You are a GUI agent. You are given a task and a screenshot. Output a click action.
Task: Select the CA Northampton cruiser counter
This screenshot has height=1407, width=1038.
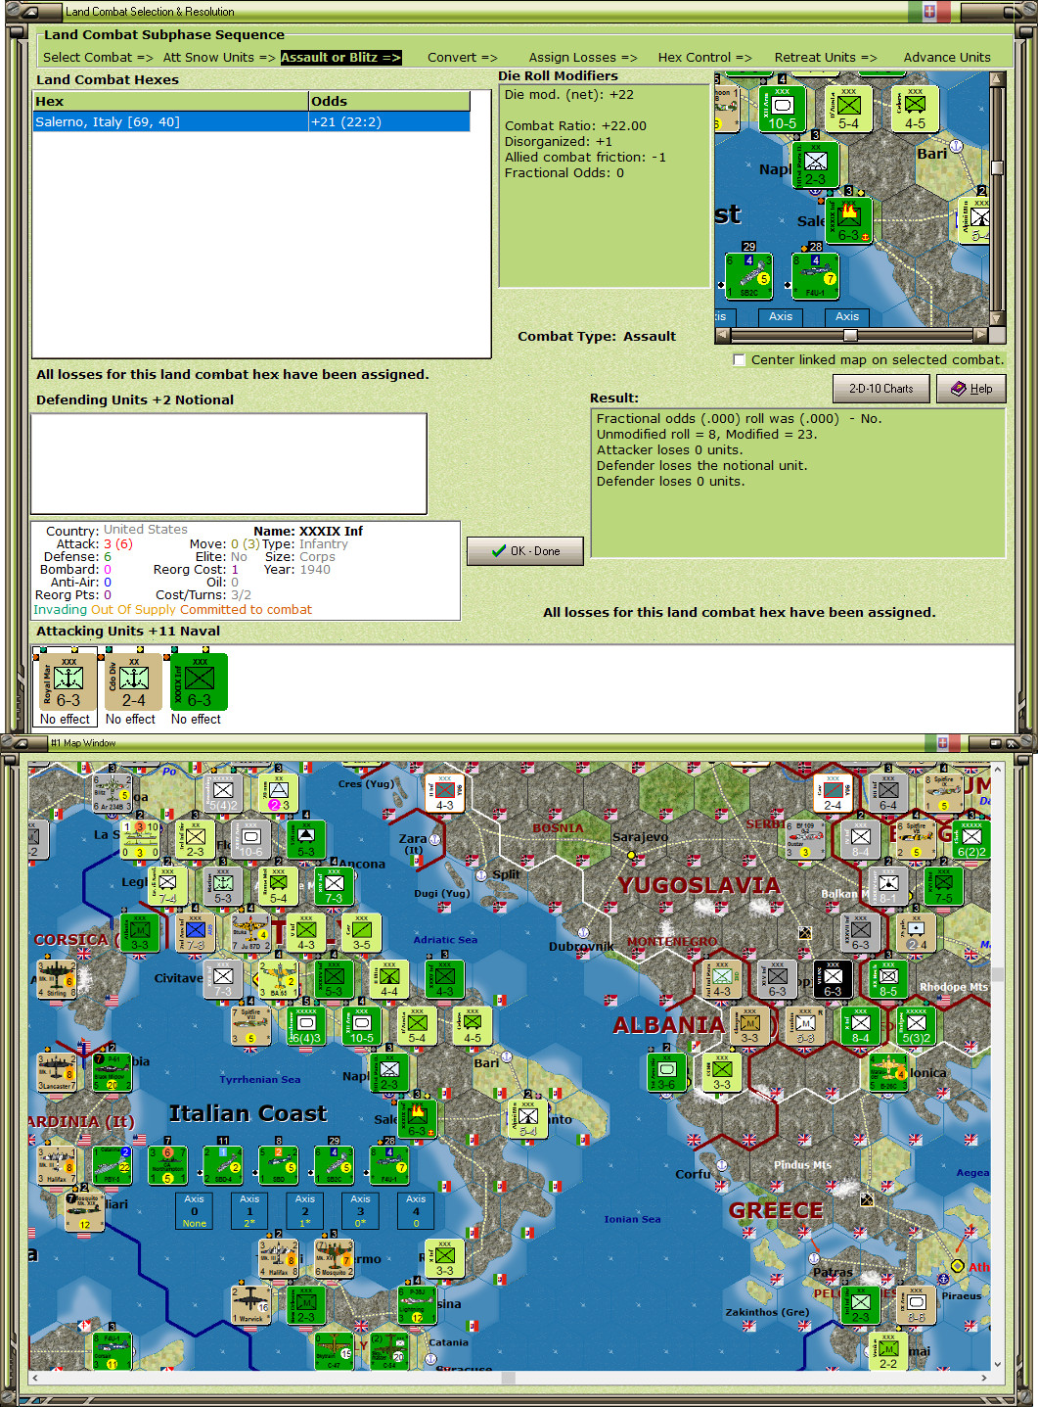pyautogui.click(x=167, y=1165)
